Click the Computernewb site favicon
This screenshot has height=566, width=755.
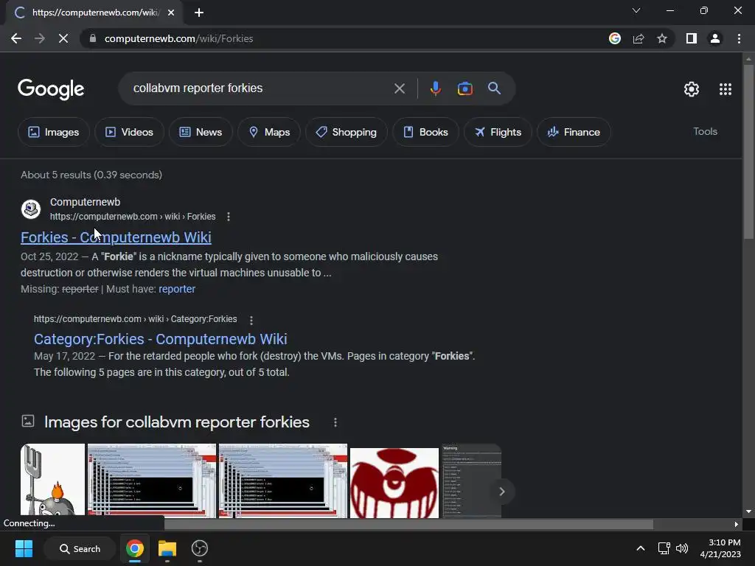point(31,209)
